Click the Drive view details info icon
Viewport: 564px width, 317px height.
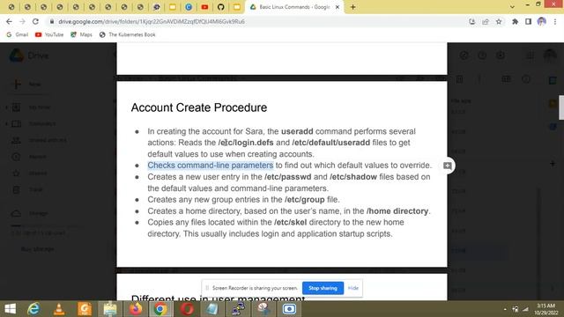tap(526, 79)
